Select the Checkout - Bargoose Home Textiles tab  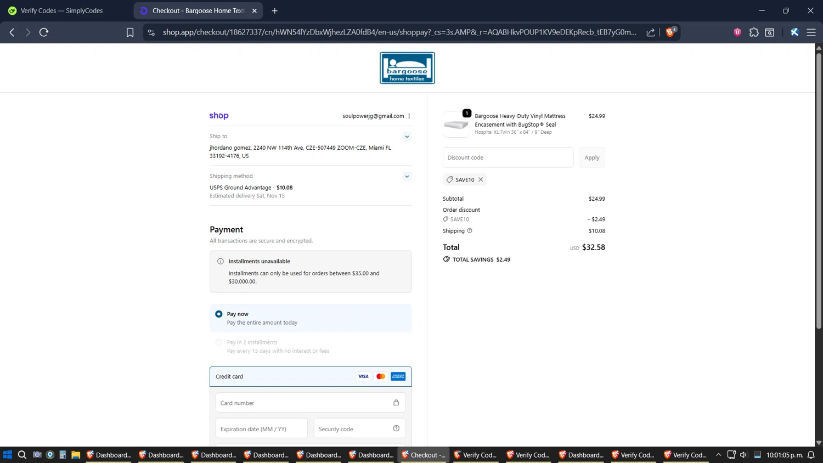pyautogui.click(x=198, y=10)
